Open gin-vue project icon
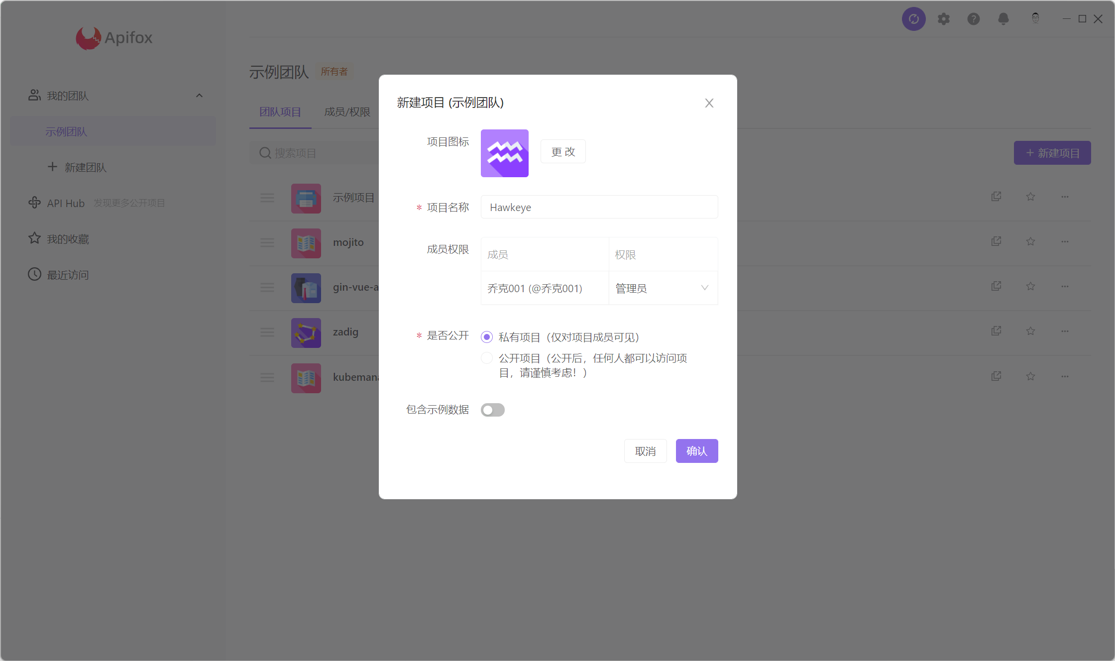The width and height of the screenshot is (1115, 661). 306,288
